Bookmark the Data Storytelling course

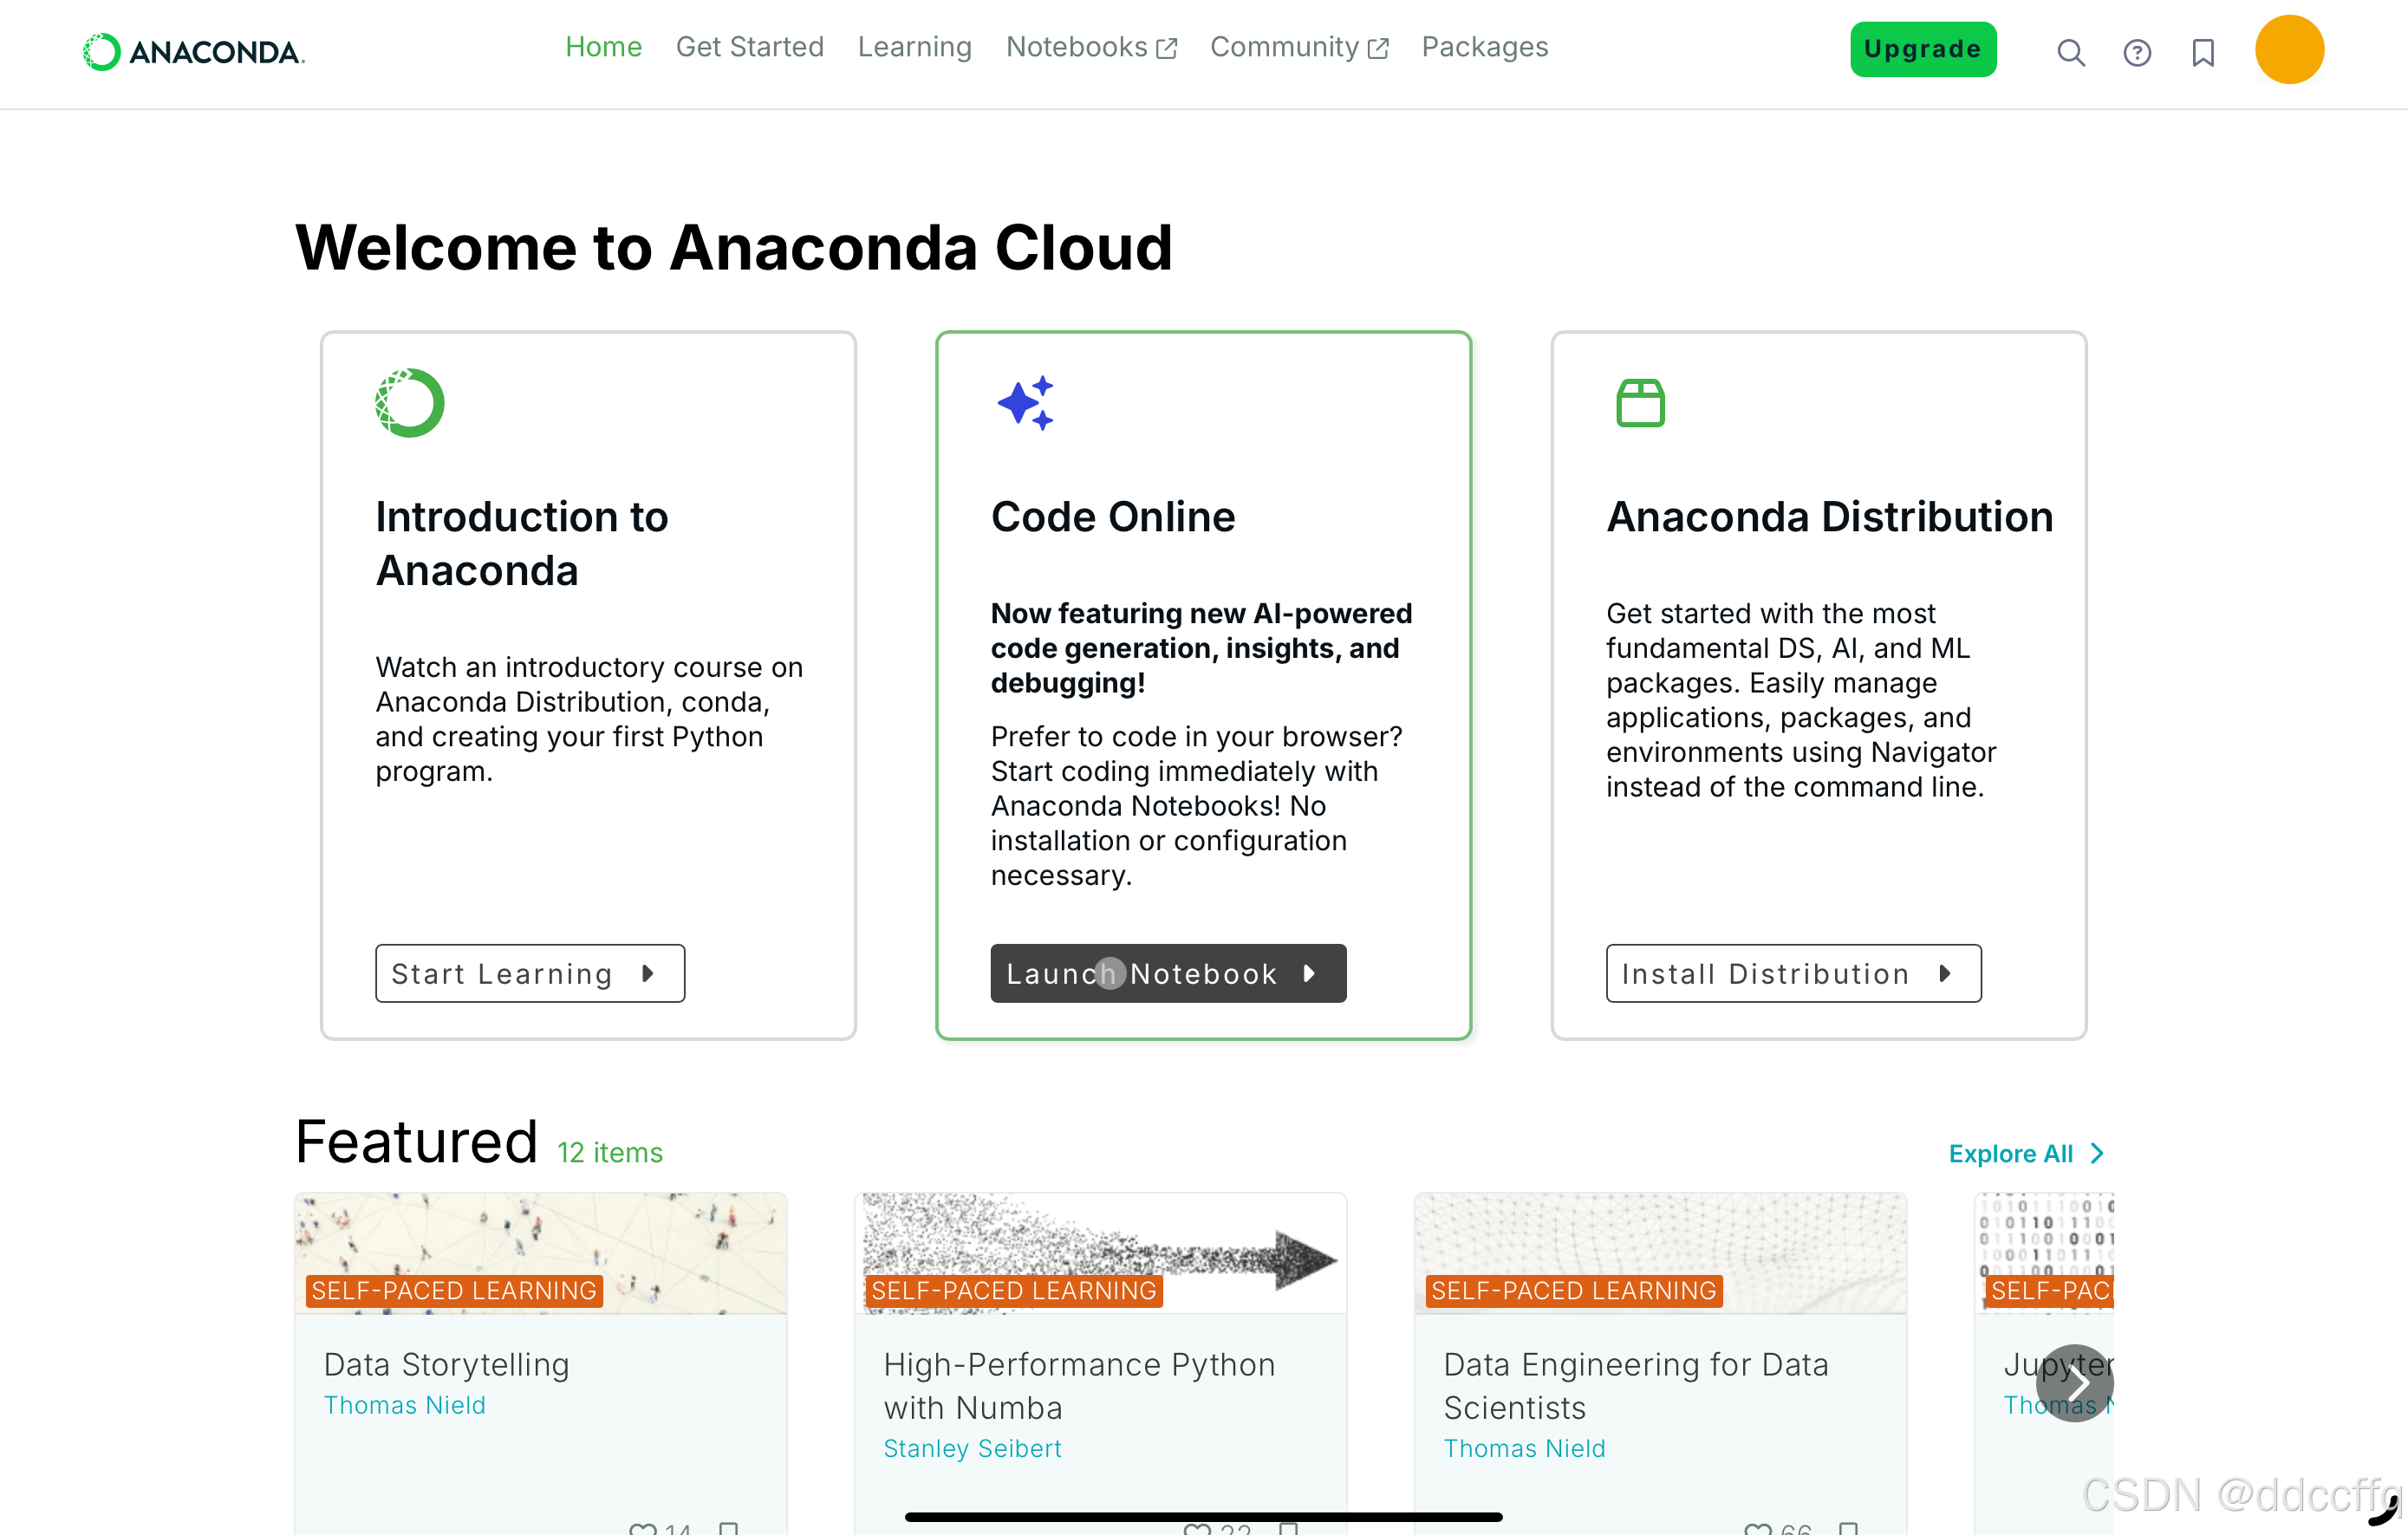click(x=729, y=1528)
